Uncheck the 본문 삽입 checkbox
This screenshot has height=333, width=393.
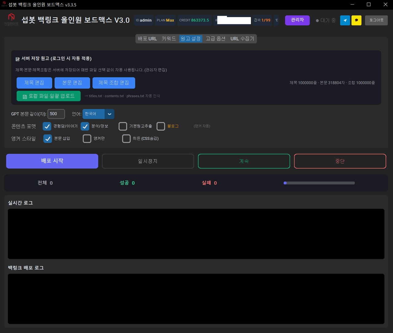coord(48,139)
